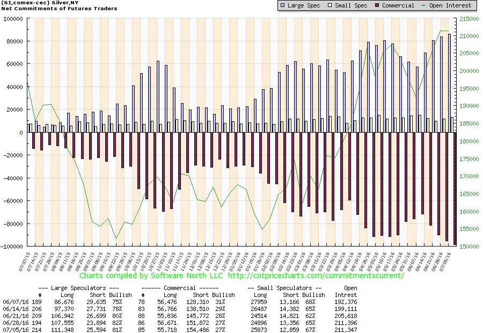Click the Large Speculators short value 29,635

point(96,302)
